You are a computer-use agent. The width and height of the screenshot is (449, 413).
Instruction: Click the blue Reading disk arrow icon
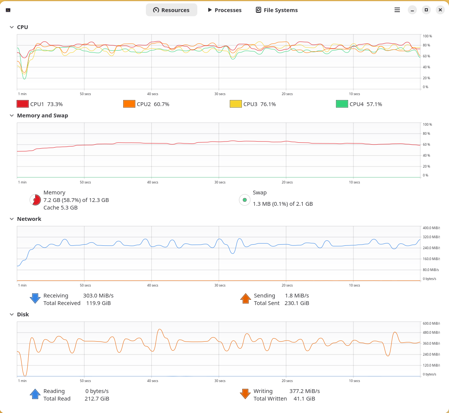click(35, 394)
